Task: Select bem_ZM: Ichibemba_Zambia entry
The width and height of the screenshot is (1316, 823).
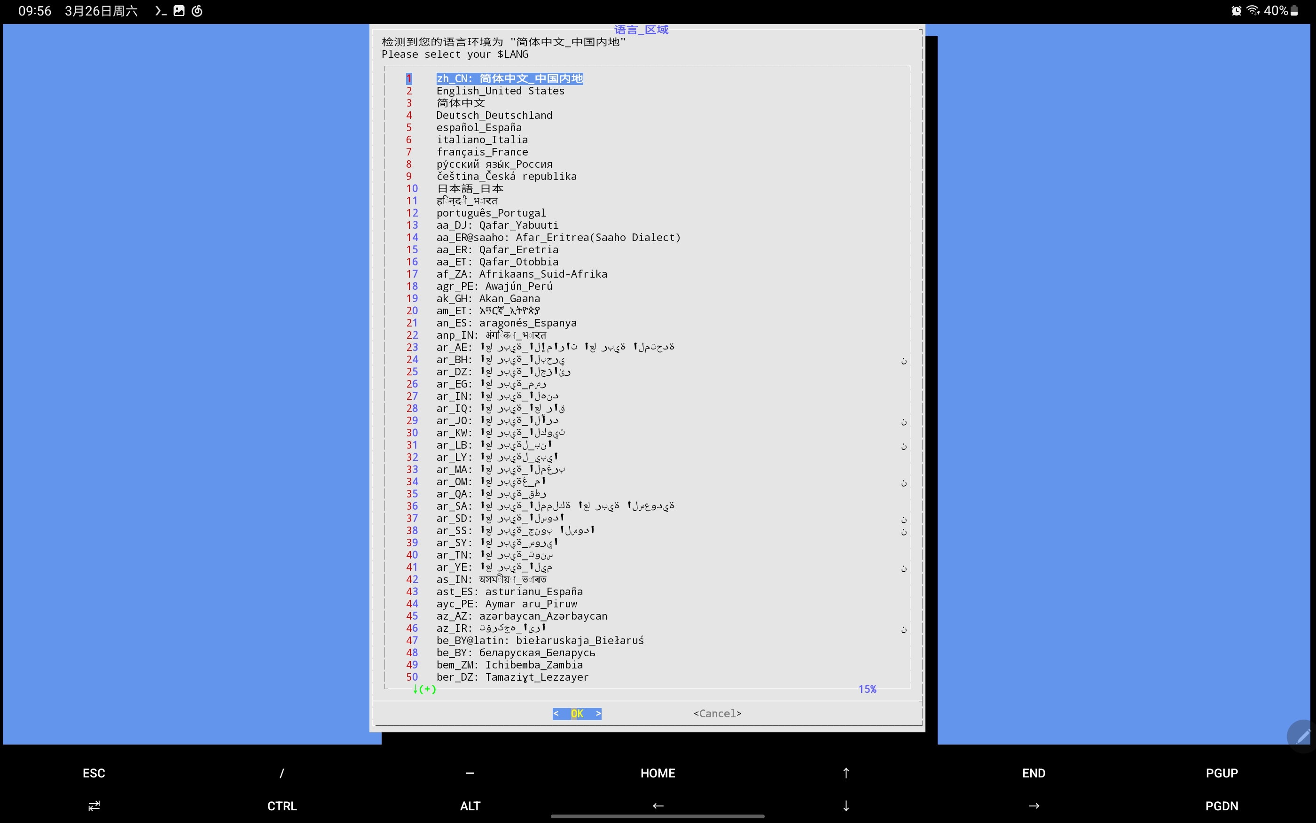Action: (509, 665)
